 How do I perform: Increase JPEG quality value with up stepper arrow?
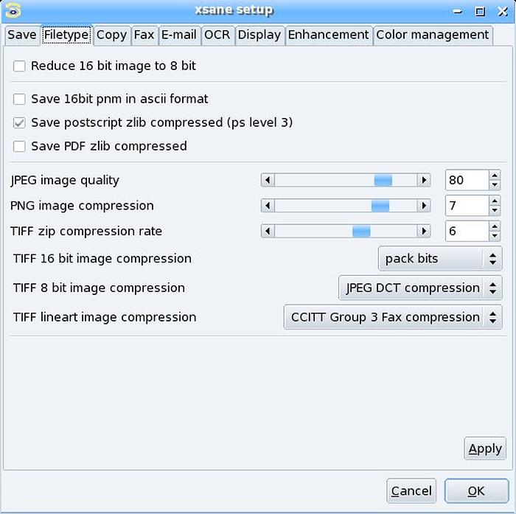(495, 176)
